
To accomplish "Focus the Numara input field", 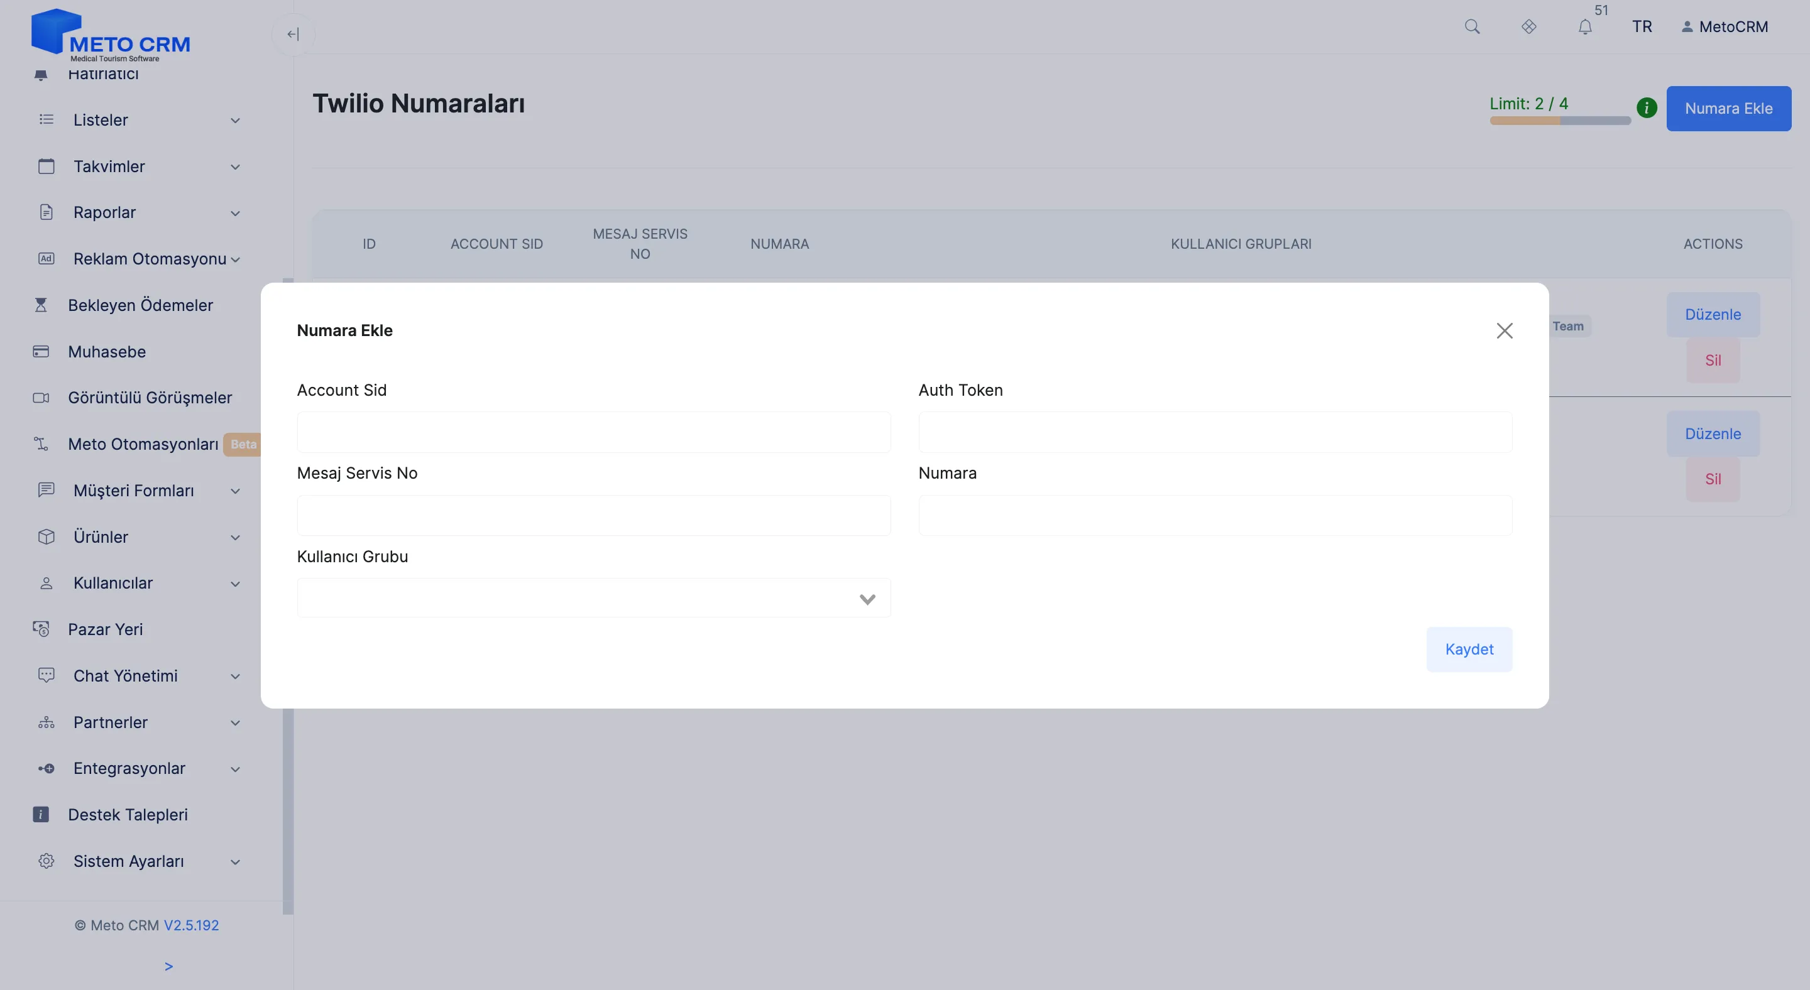I will (x=1215, y=515).
